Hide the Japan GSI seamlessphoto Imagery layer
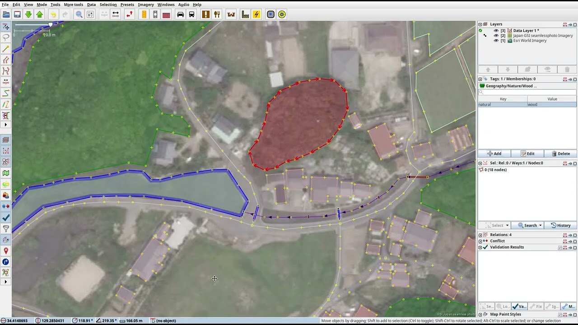The image size is (578, 325). coord(496,36)
